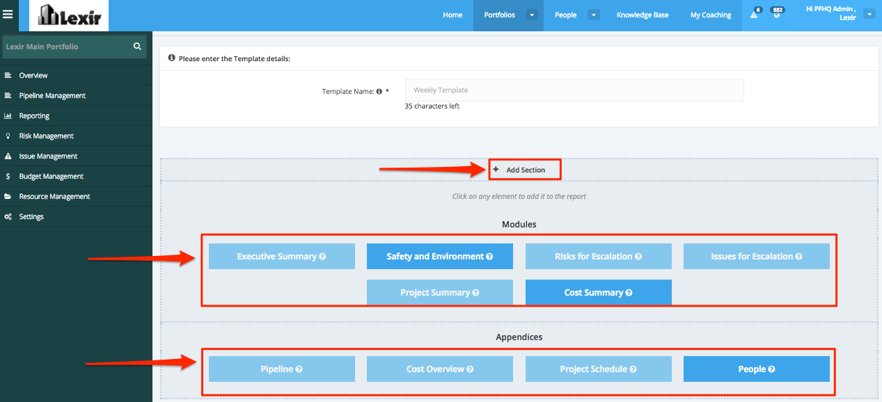
Task: Click the help icon on Pipeline
Action: pyautogui.click(x=299, y=369)
